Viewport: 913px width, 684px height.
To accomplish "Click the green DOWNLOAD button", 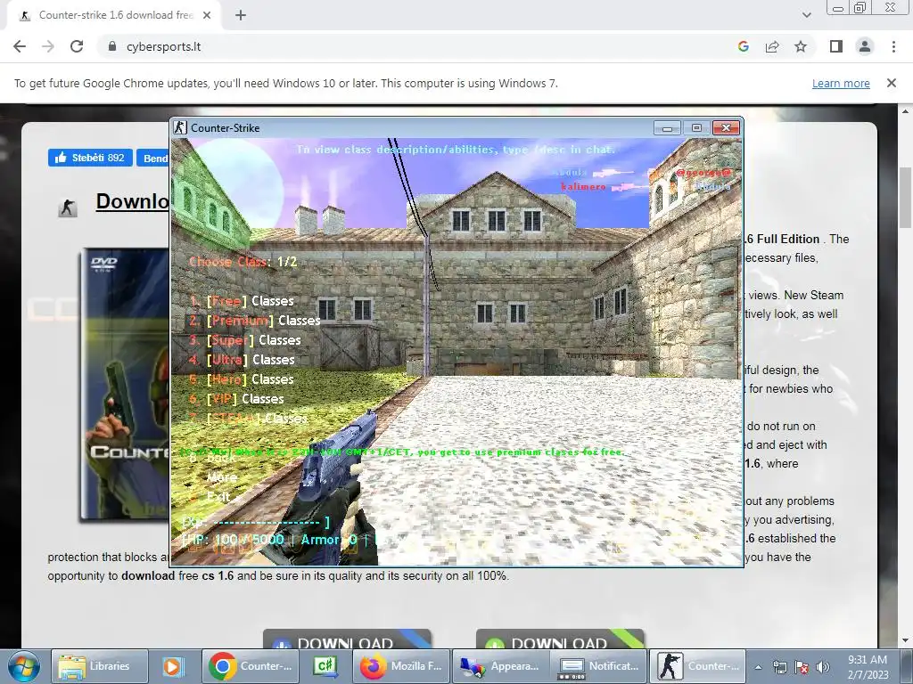I will [560, 639].
